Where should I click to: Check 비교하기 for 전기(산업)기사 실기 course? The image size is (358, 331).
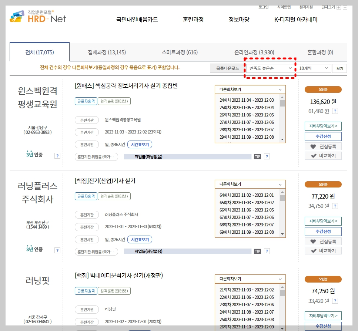click(323, 251)
